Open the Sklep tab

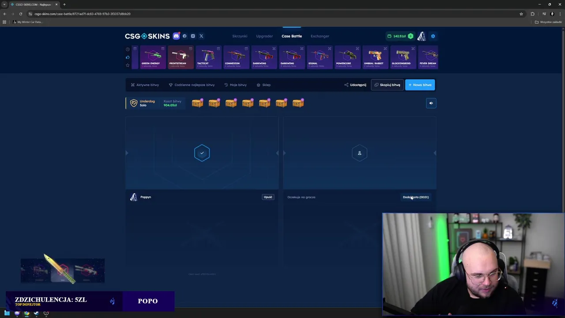264,85
